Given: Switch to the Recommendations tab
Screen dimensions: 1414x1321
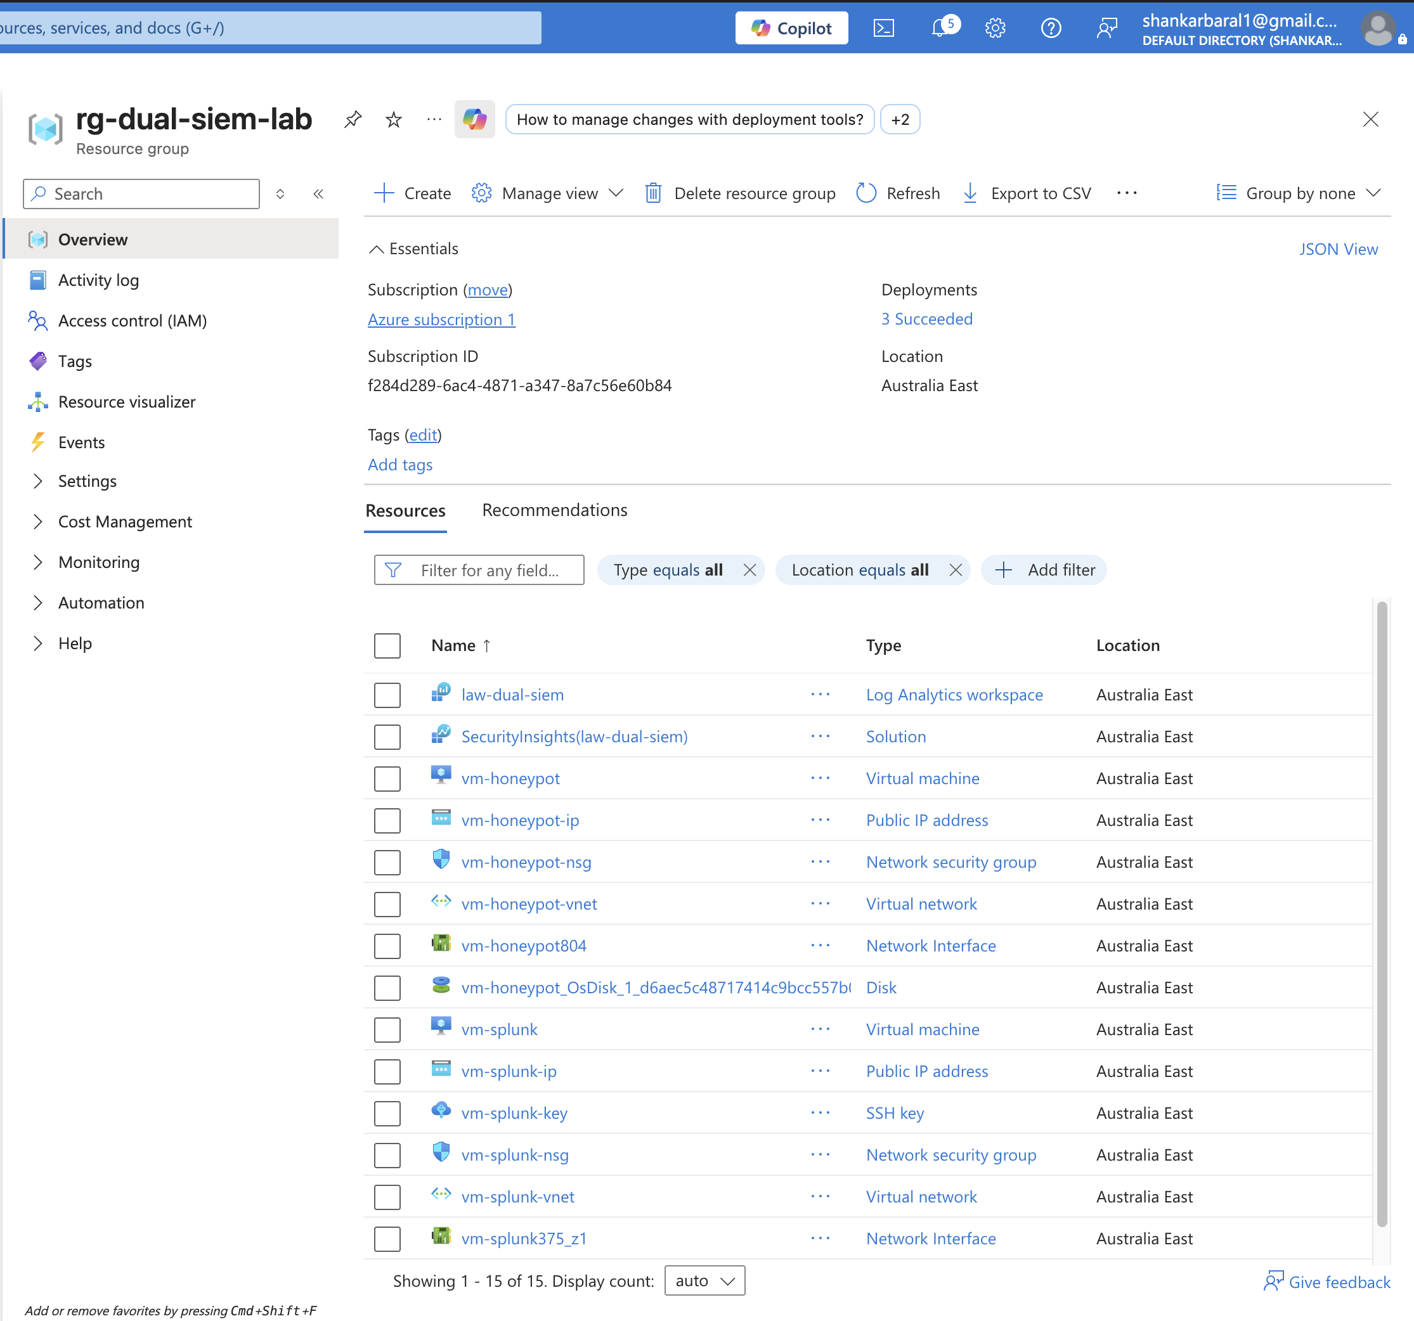Looking at the screenshot, I should (x=555, y=510).
